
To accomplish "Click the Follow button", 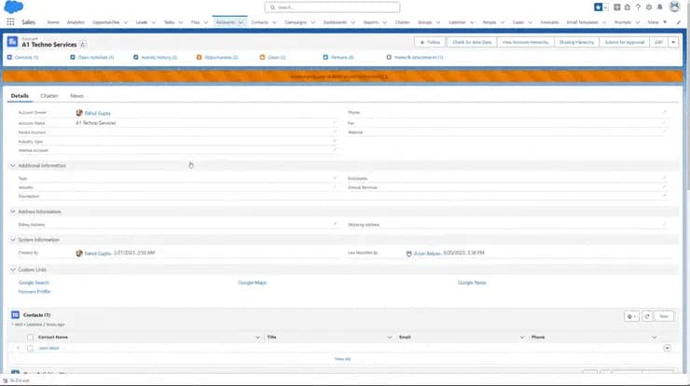I will coord(429,42).
